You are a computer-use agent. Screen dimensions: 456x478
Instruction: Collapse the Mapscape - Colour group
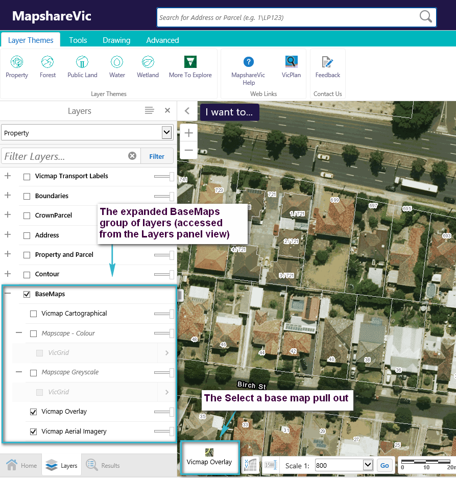[x=19, y=332]
